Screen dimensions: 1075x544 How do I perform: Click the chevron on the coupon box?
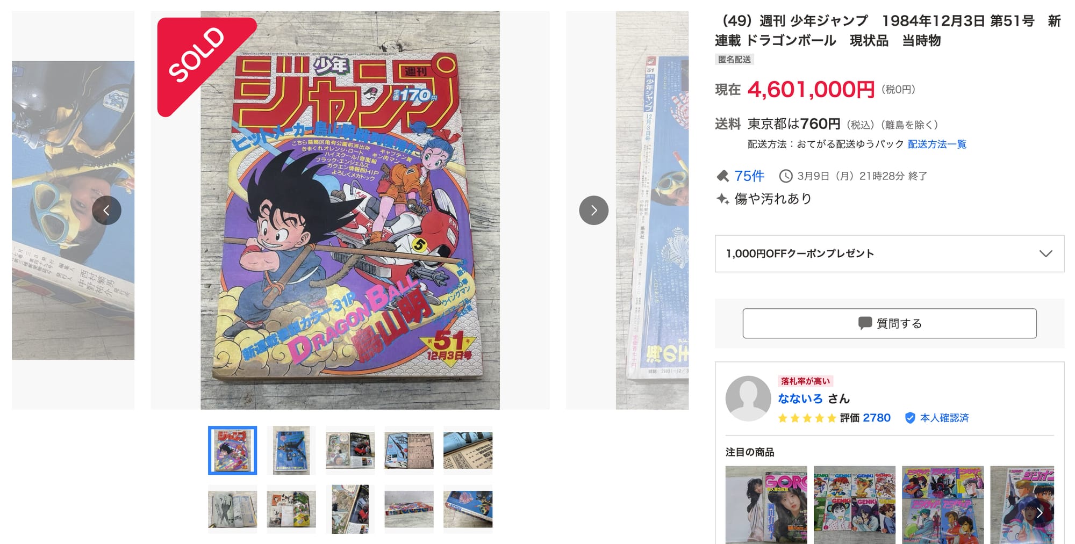pyautogui.click(x=1045, y=253)
